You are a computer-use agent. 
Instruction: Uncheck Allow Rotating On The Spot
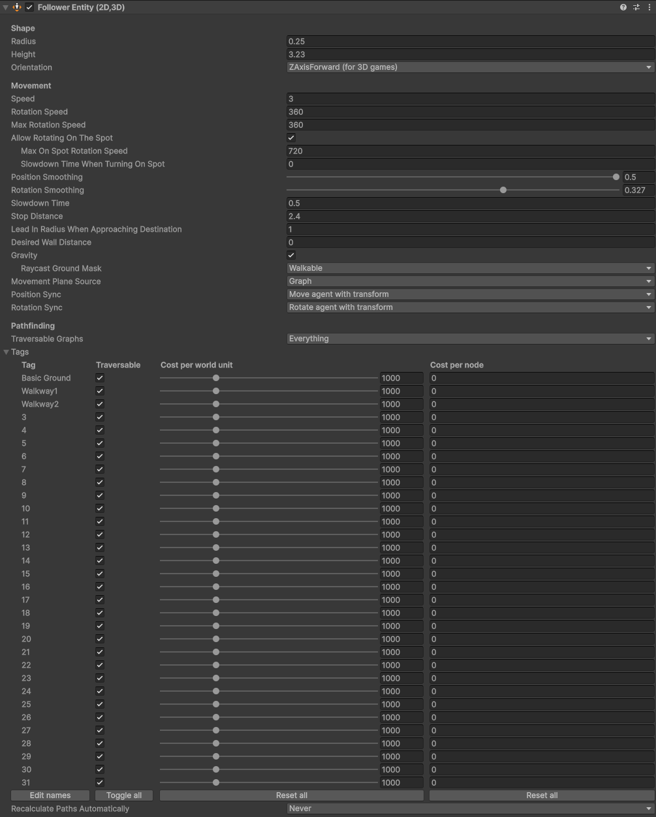coord(291,138)
